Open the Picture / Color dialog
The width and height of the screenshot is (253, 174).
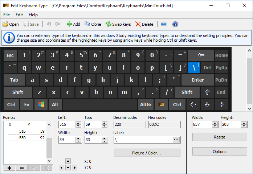pos(147,153)
